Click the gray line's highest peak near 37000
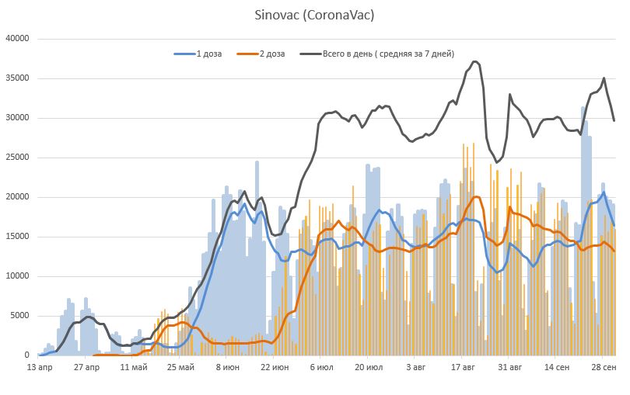630x395 pixels. (x=475, y=62)
